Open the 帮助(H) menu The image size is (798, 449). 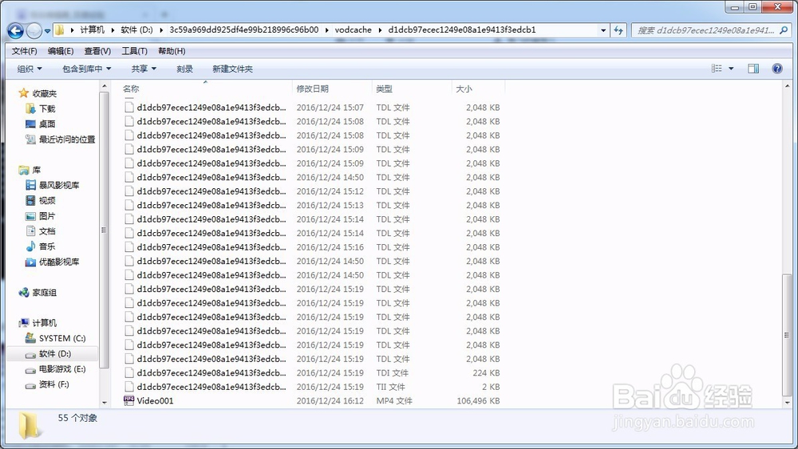[x=172, y=51]
